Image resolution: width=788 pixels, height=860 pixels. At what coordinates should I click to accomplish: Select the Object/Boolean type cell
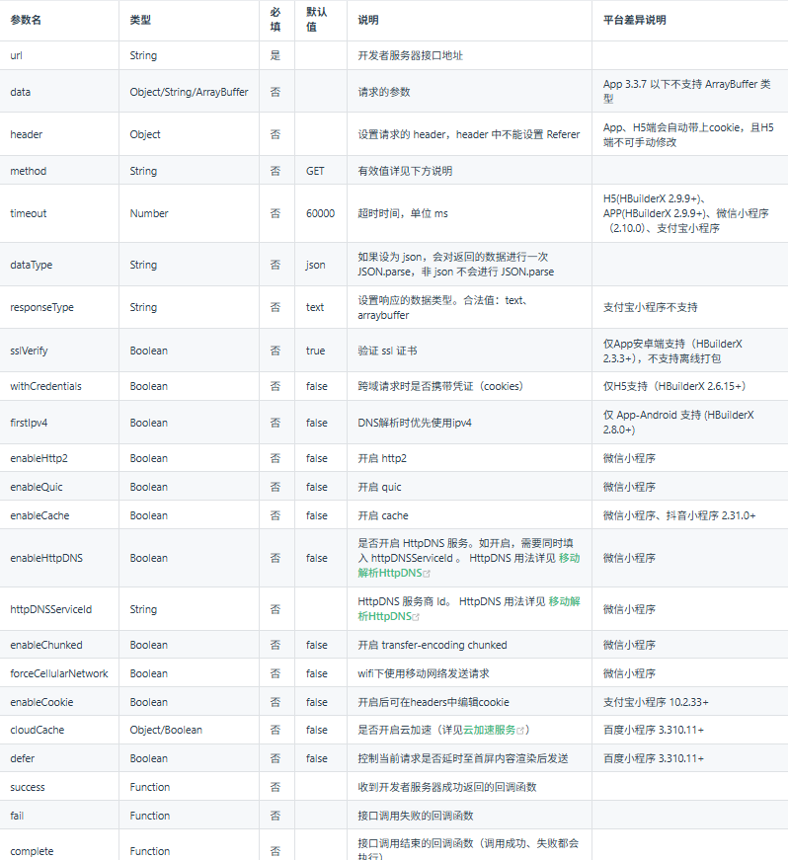pyautogui.click(x=166, y=730)
